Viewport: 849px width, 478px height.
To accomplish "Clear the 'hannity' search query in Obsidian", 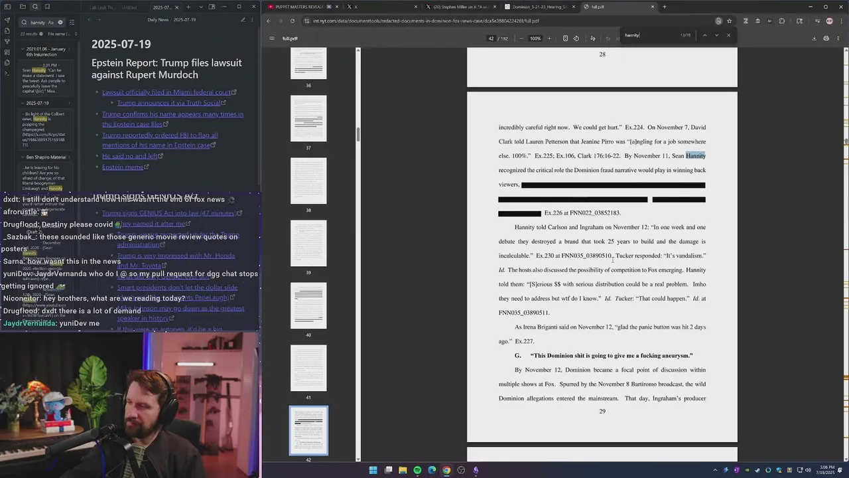I will pyautogui.click(x=60, y=22).
